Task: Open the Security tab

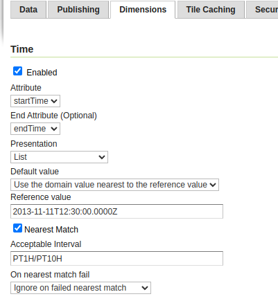Action: [x=262, y=10]
